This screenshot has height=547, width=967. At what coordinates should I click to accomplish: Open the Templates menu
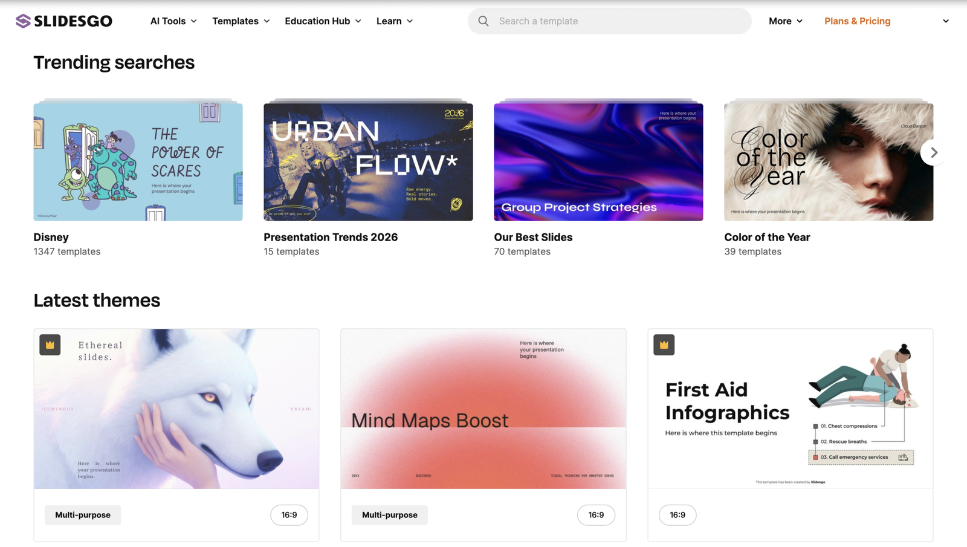pos(240,21)
